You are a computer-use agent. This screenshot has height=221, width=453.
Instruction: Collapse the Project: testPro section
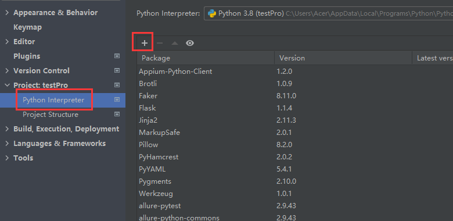pyautogui.click(x=7, y=85)
